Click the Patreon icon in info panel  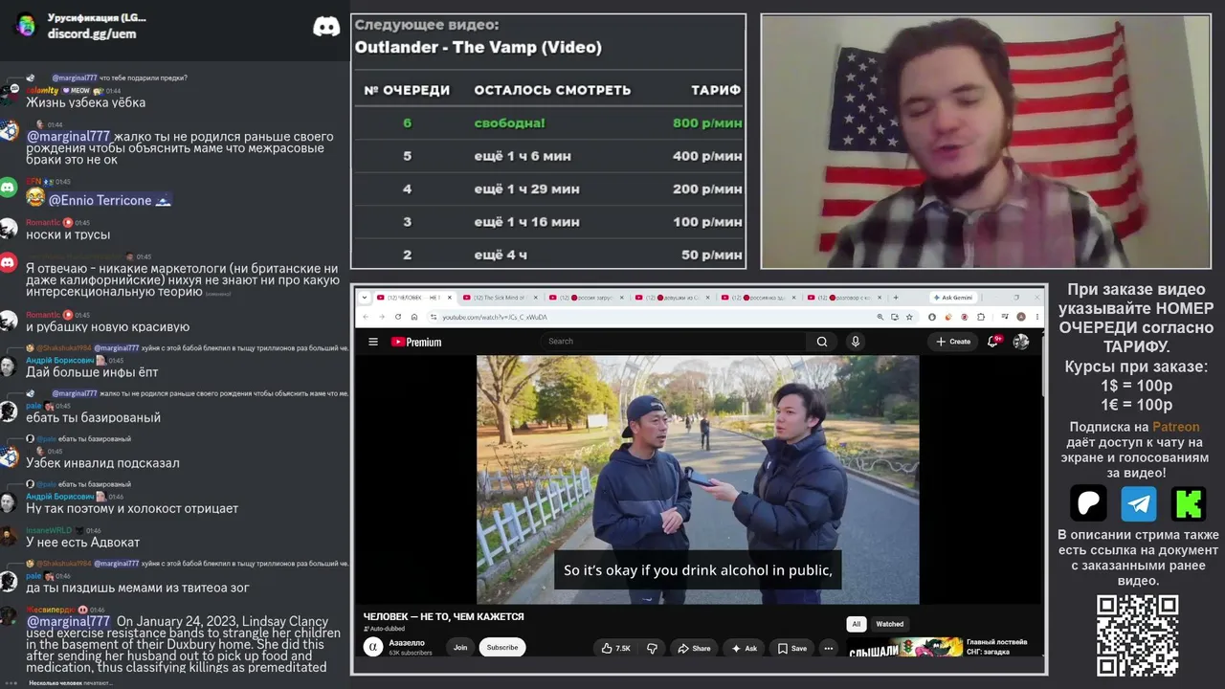coord(1088,503)
